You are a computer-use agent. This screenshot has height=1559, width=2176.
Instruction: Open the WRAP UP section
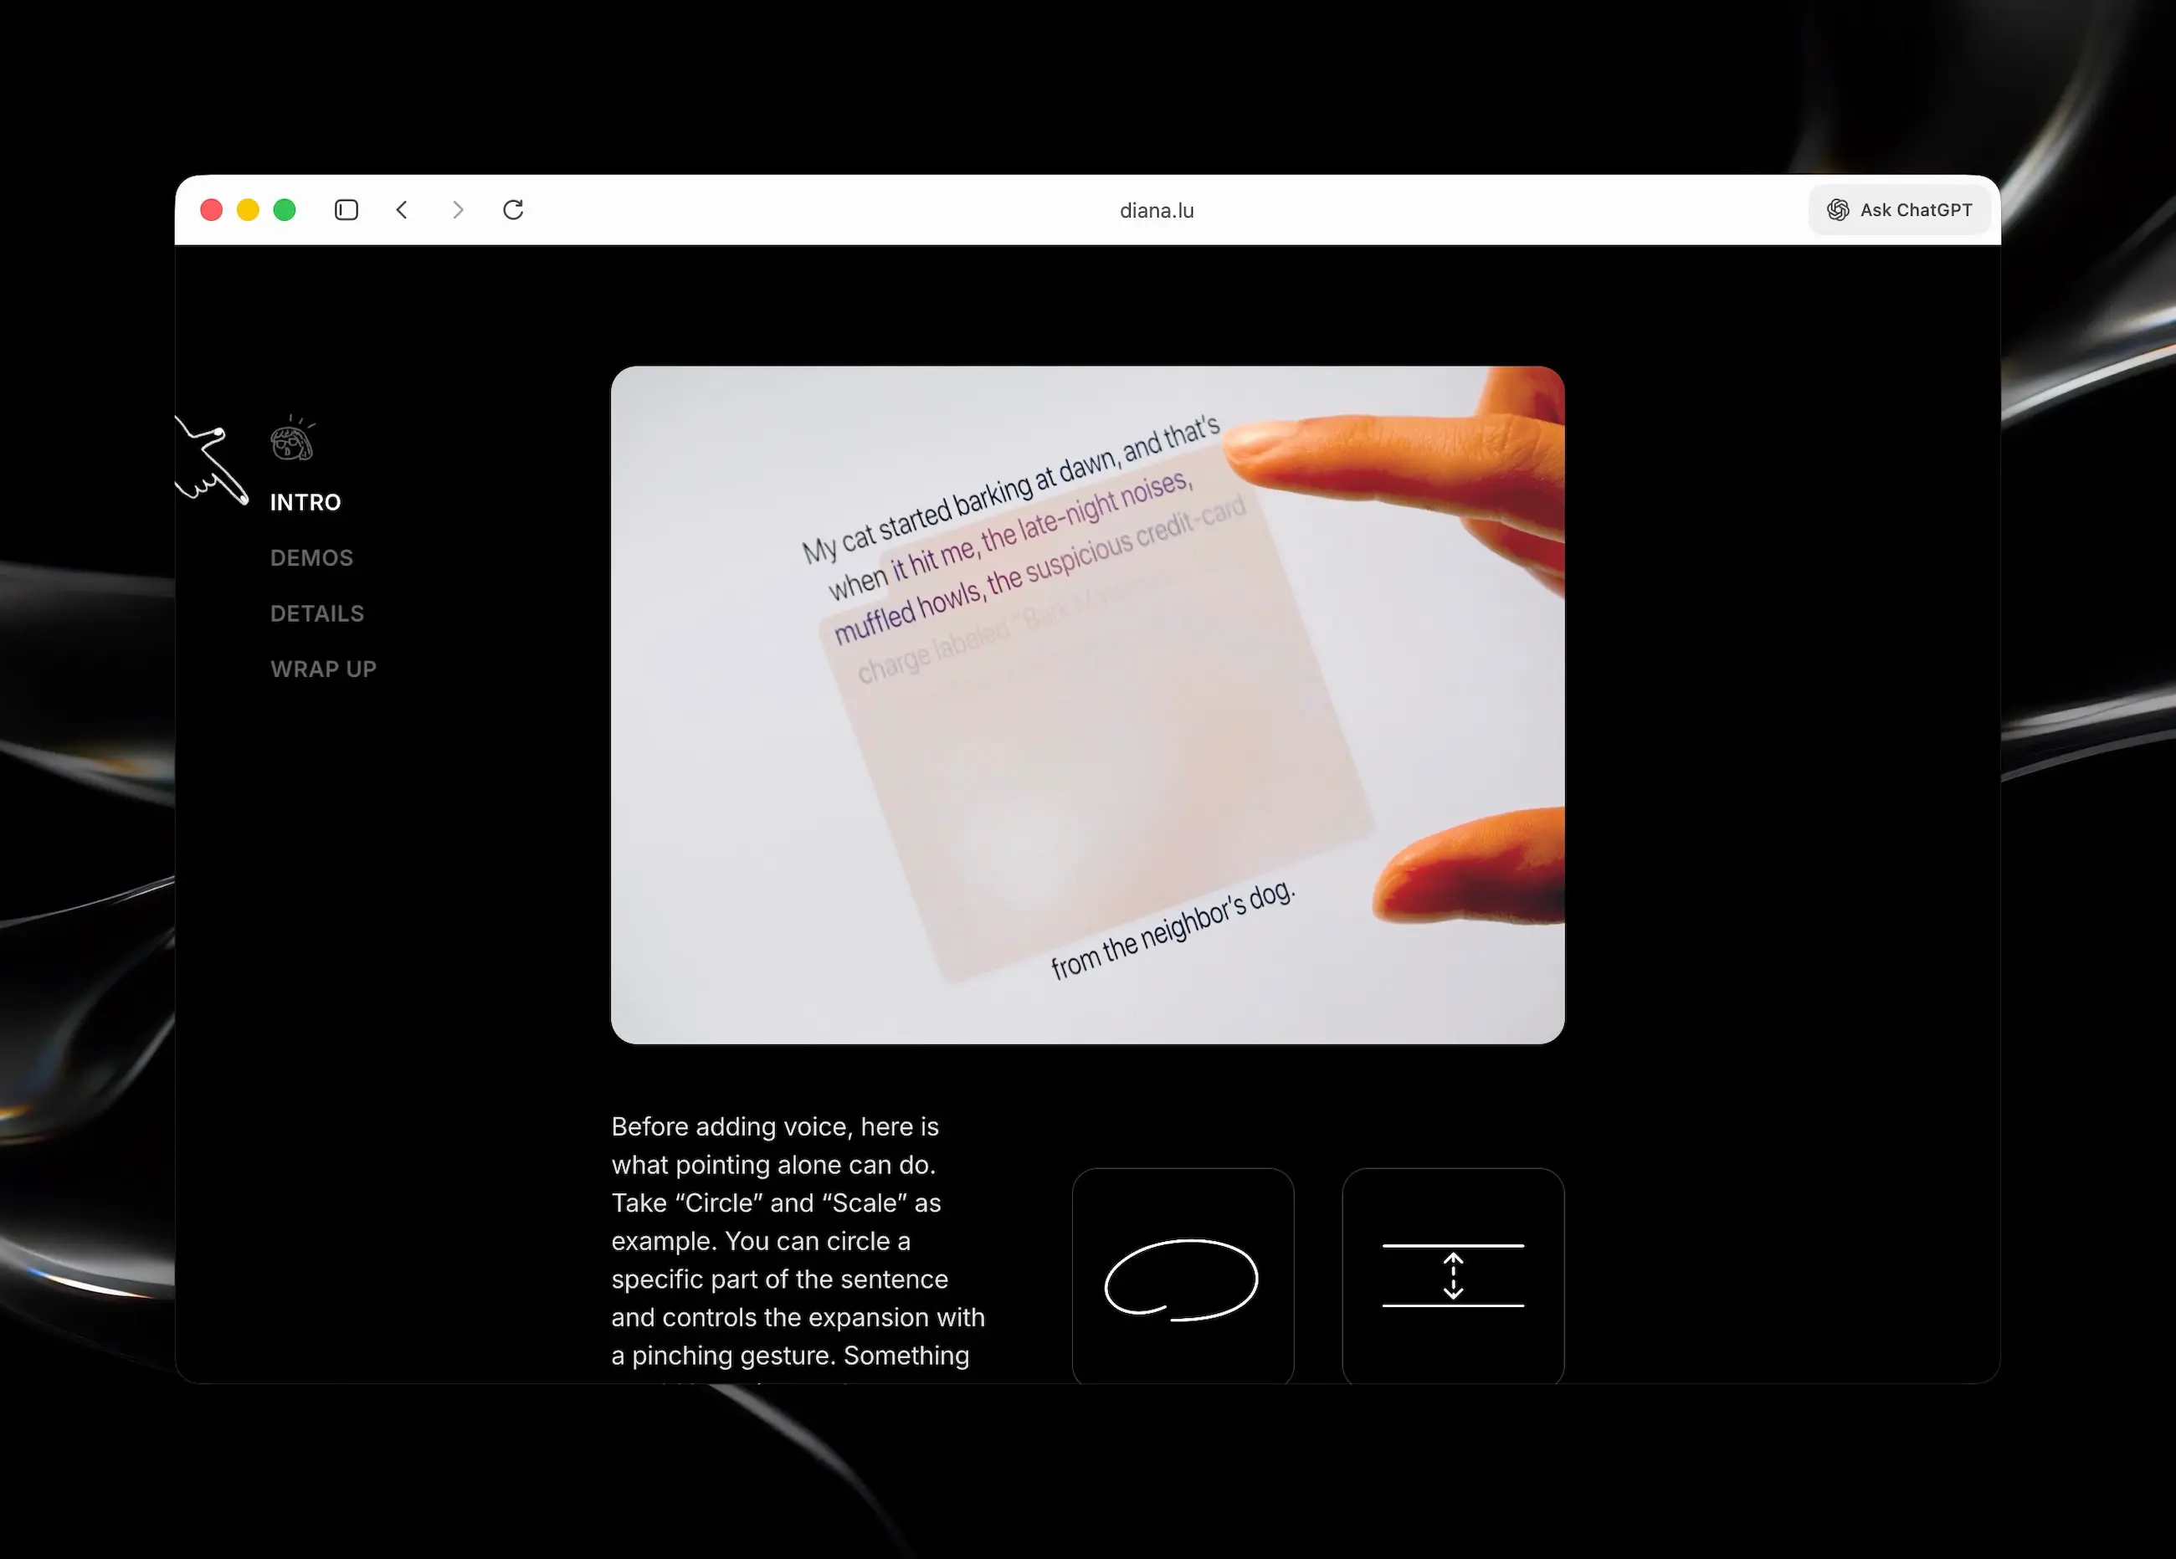tap(323, 669)
